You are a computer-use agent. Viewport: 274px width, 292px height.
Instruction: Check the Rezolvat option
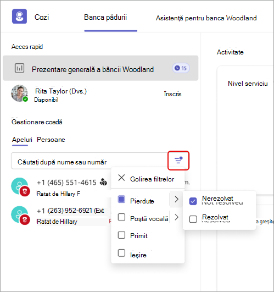pos(193,219)
